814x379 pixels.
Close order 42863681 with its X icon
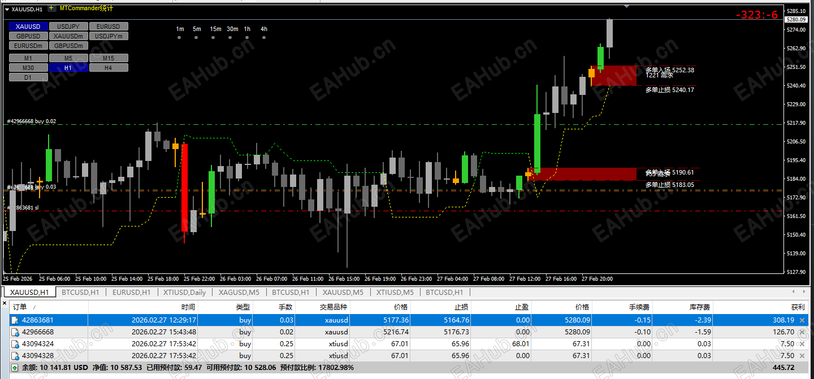pos(802,320)
